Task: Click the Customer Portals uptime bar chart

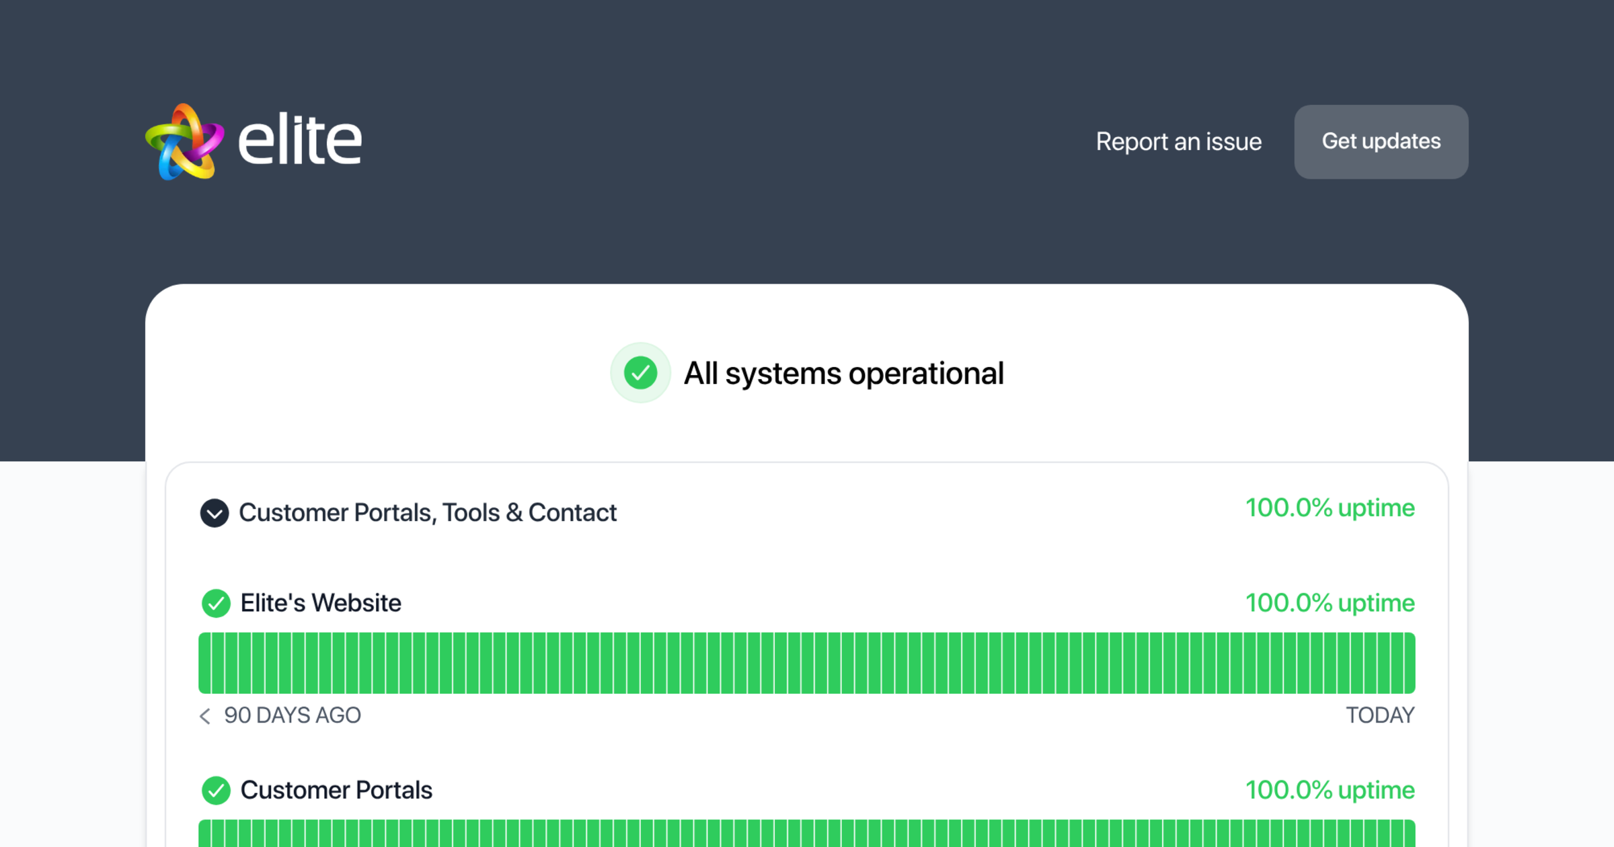Action: click(807, 834)
